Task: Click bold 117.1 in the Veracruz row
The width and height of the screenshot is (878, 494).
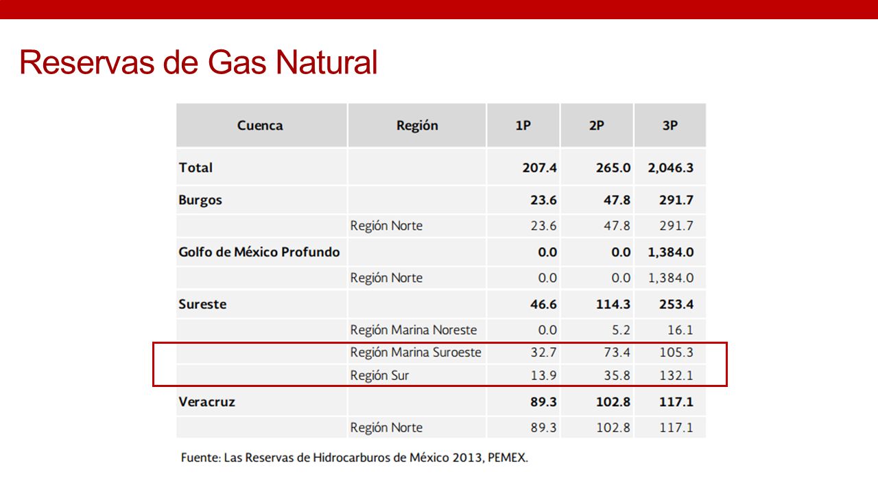Action: coord(676,402)
